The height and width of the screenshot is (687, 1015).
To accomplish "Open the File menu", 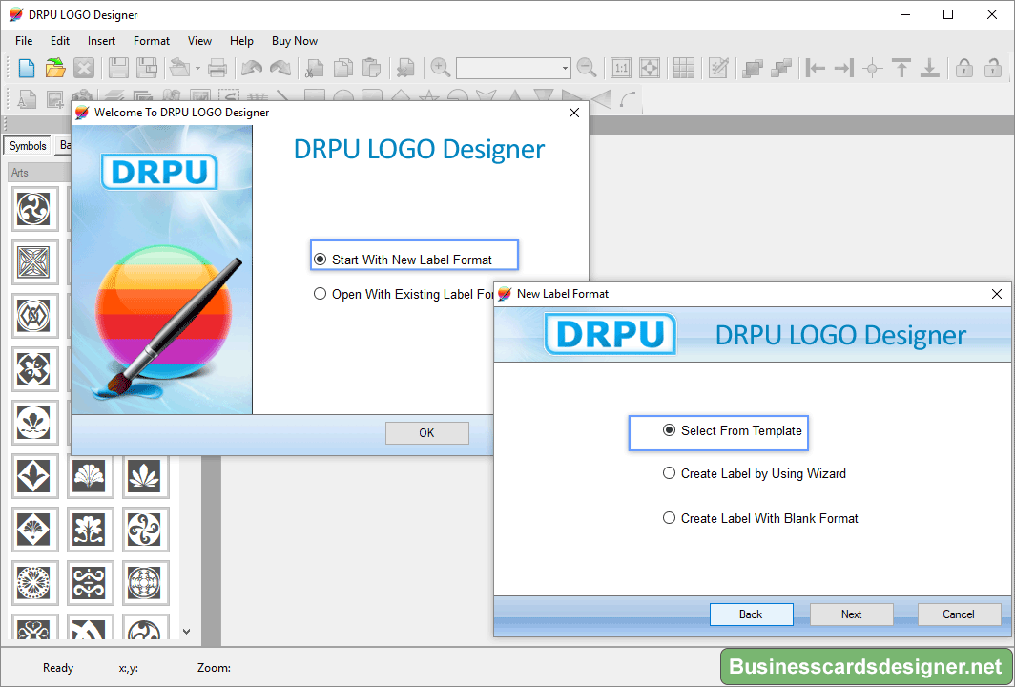I will pos(24,41).
